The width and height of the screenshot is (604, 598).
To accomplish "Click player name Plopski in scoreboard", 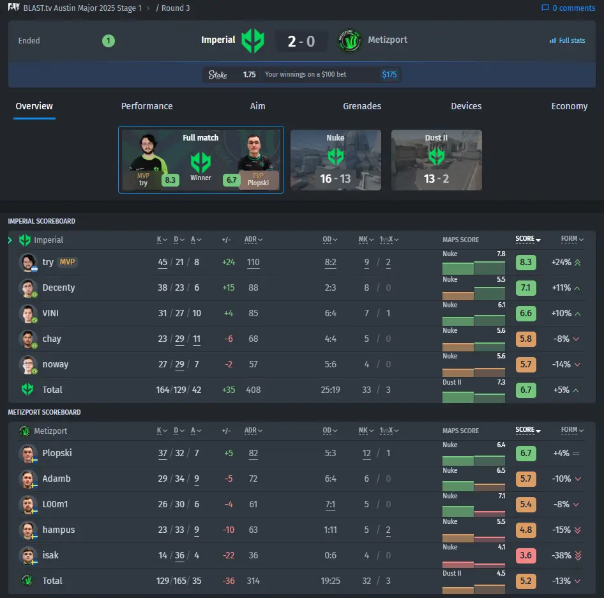I will (57, 453).
